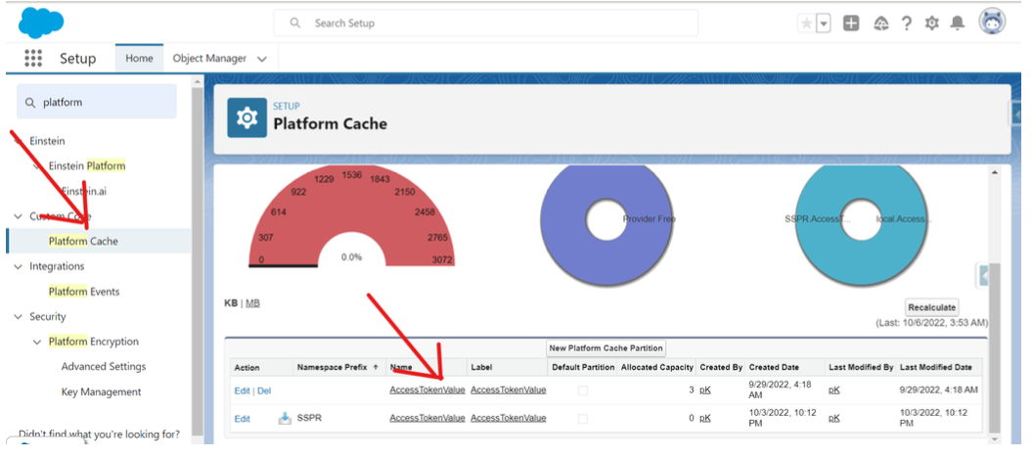
Task: Click the Salesforce cloud logo
Action: (x=40, y=22)
